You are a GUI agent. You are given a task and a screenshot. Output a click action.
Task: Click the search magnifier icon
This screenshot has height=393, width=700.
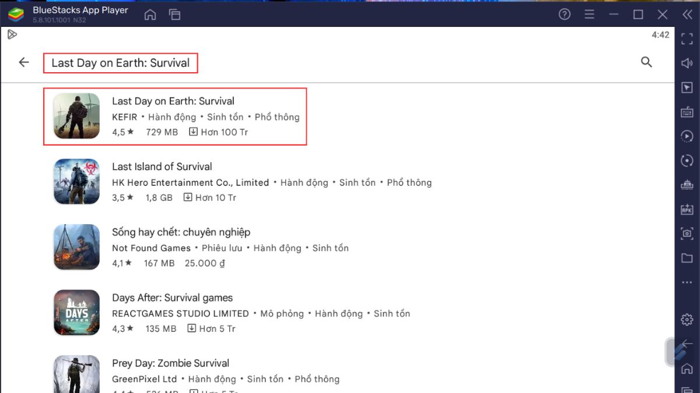[x=646, y=62]
